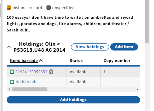The height and width of the screenshot is (111, 154).
Task: Click the vertical scrollbar thumb on right
Action: (147, 21)
